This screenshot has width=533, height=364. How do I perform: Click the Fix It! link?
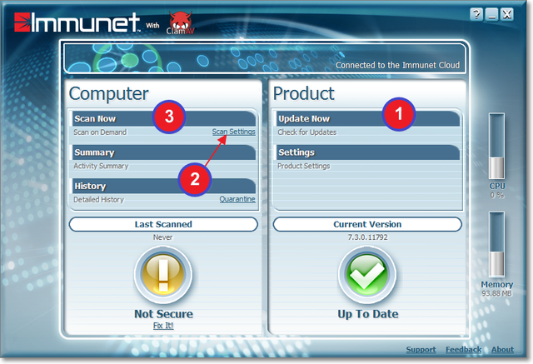(x=163, y=326)
